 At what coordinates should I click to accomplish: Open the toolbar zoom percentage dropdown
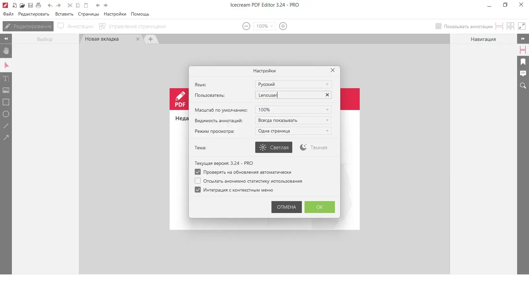(264, 26)
